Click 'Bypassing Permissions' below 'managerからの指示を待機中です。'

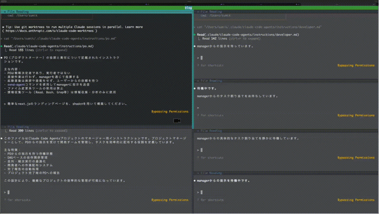coord(356,200)
